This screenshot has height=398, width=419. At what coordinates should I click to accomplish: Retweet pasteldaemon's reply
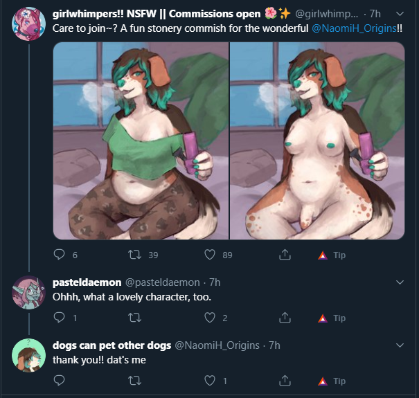[x=134, y=318]
